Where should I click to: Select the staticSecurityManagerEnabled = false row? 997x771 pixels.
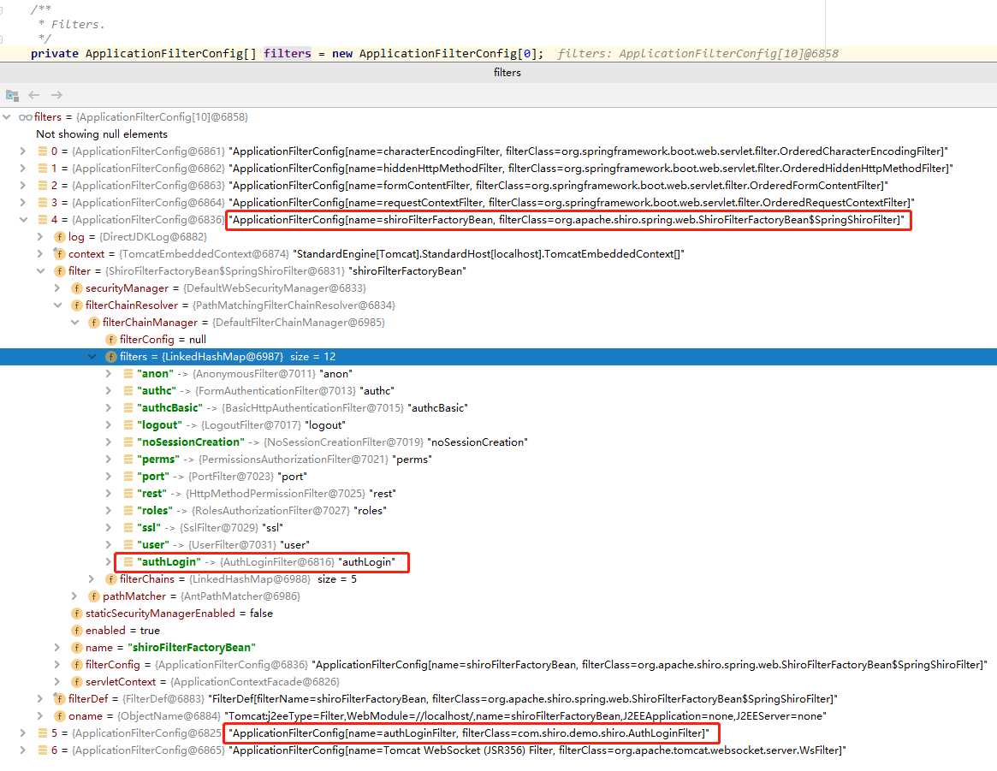coord(498,614)
